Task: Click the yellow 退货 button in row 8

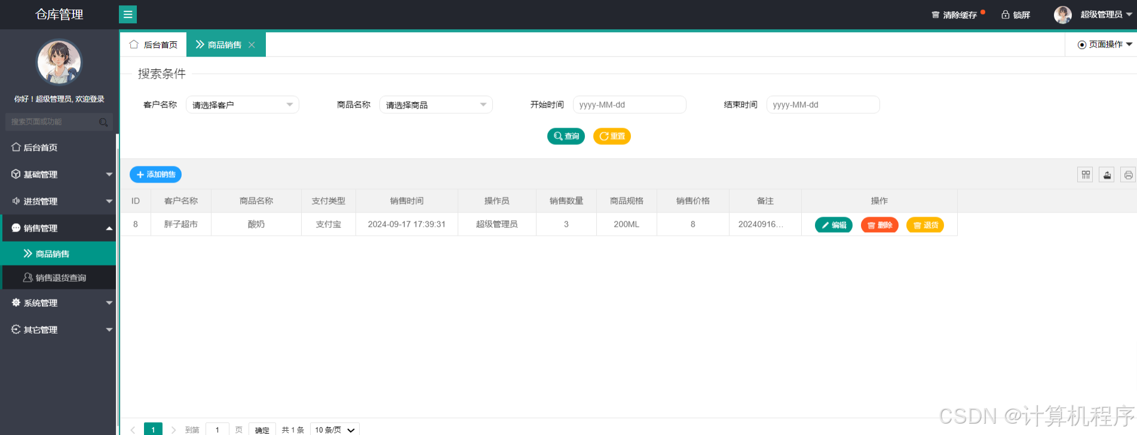Action: 925,225
